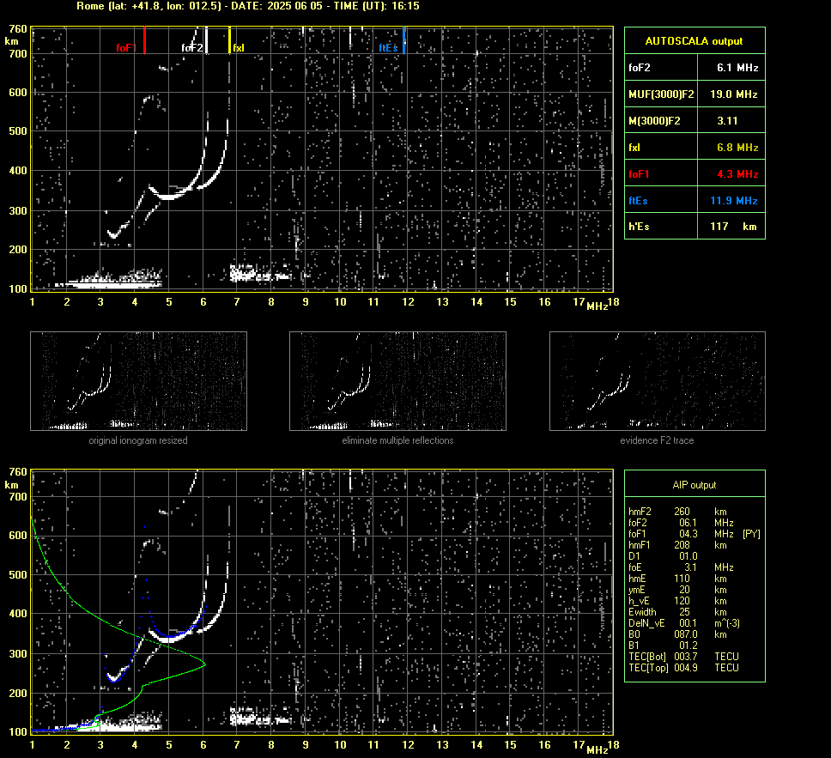The image size is (831, 758).
Task: Click the green electron density profile peak
Action: (204, 664)
